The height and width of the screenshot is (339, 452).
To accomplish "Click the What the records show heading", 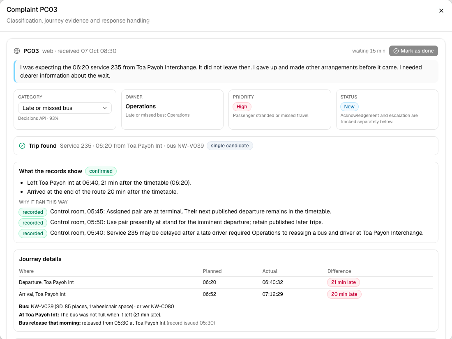I will [x=51, y=171].
